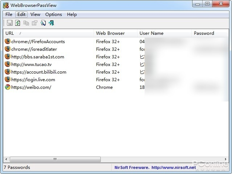Viewport: 232px width, 174px height.
Task: Click Firefox 32+ cell in isreaditlater row
Action: pyautogui.click(x=108, y=49)
